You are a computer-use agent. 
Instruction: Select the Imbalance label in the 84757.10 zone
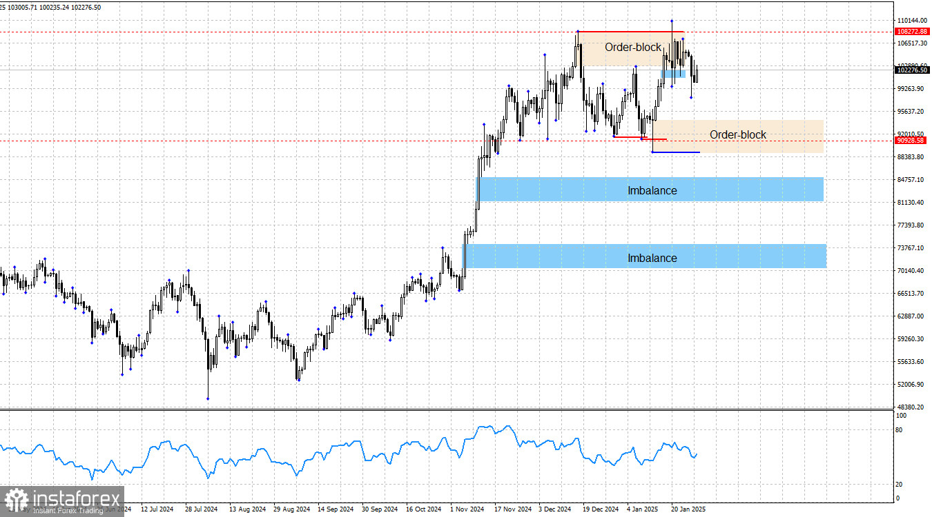tap(652, 190)
